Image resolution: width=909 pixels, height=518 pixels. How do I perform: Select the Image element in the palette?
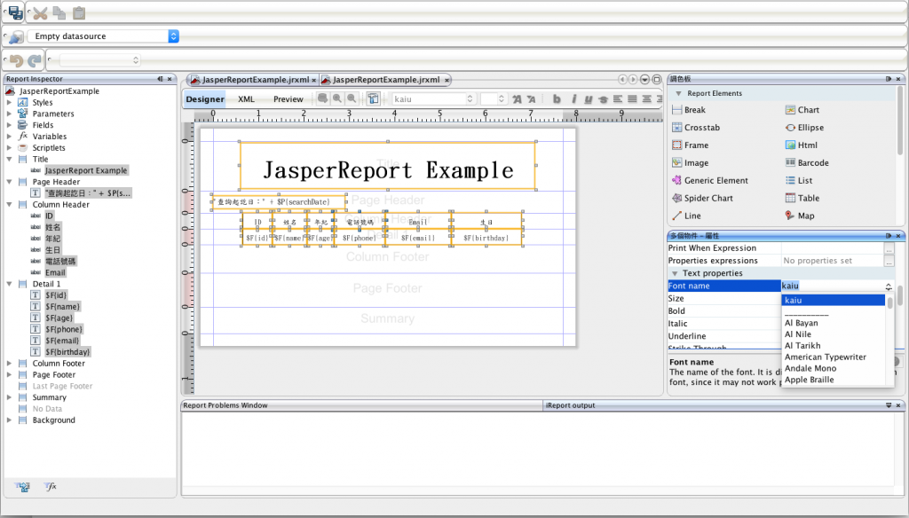pos(690,163)
